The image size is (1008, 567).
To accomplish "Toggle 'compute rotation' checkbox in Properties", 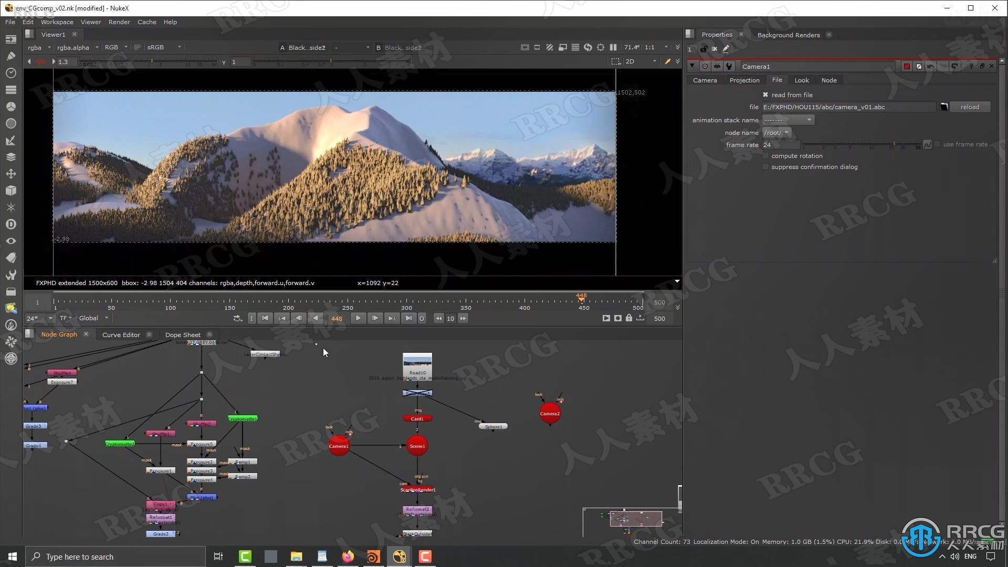I will tap(765, 155).
